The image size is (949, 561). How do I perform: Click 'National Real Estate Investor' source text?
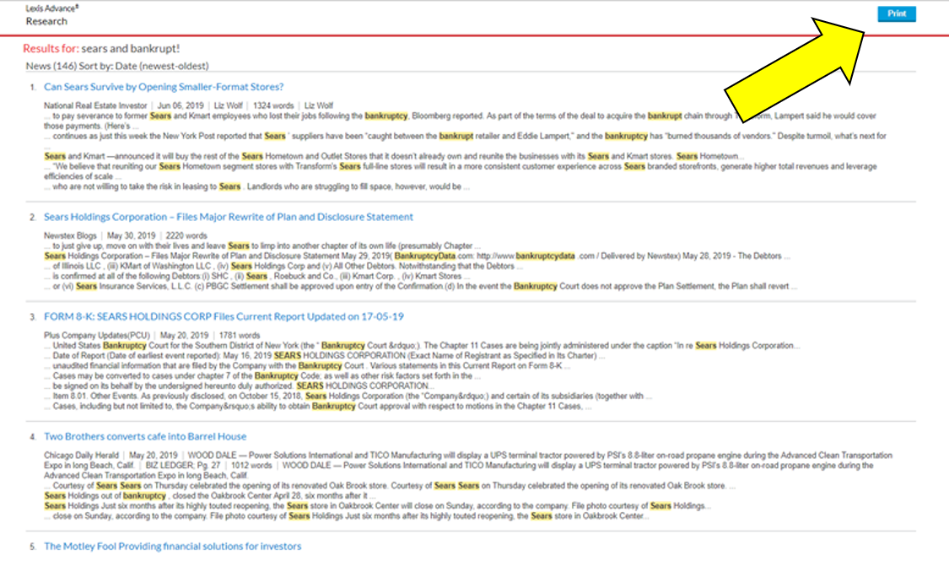pos(95,105)
